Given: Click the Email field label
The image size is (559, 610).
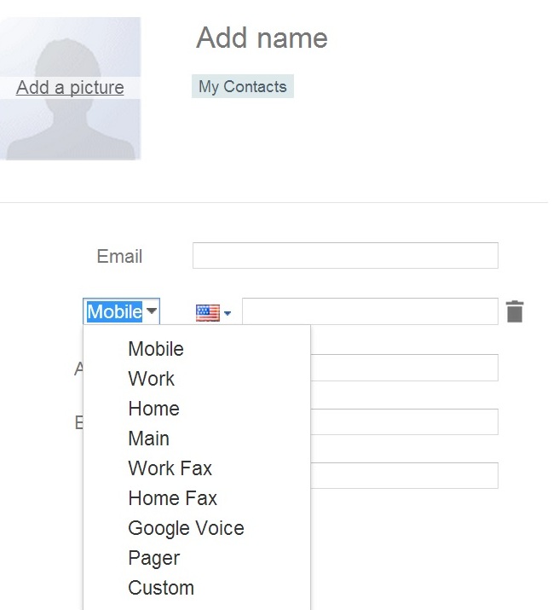Looking at the screenshot, I should tap(119, 256).
